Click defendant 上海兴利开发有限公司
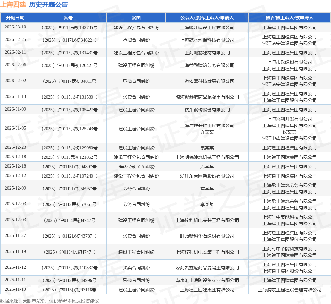 click(x=289, y=119)
